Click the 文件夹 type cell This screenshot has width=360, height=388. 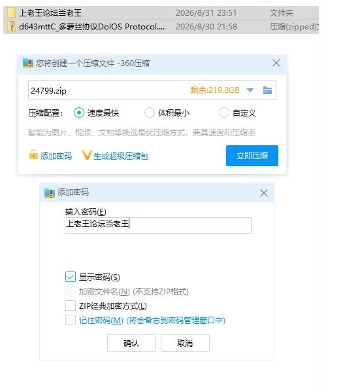pyautogui.click(x=282, y=13)
